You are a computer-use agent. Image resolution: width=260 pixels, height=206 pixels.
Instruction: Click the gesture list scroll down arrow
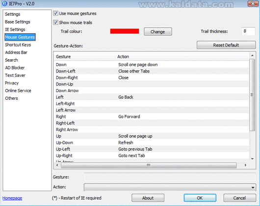252,159
